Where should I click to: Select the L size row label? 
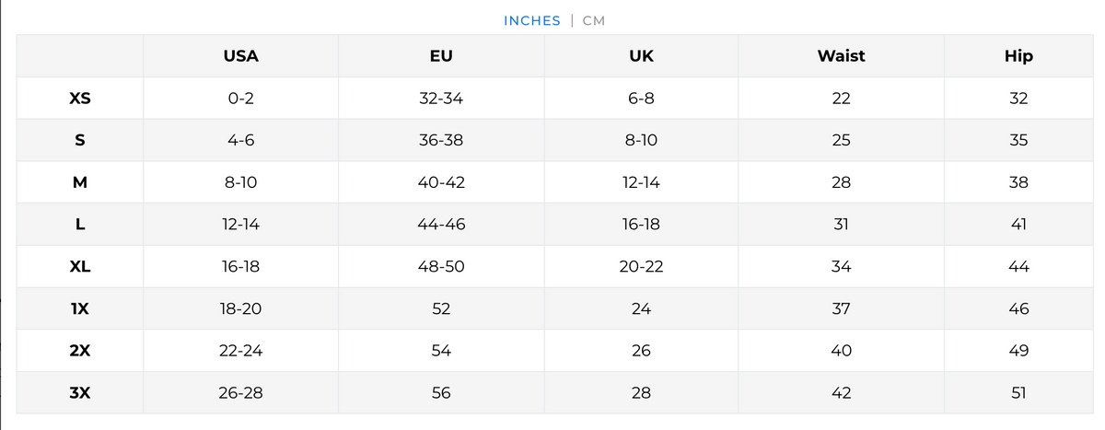(80, 225)
